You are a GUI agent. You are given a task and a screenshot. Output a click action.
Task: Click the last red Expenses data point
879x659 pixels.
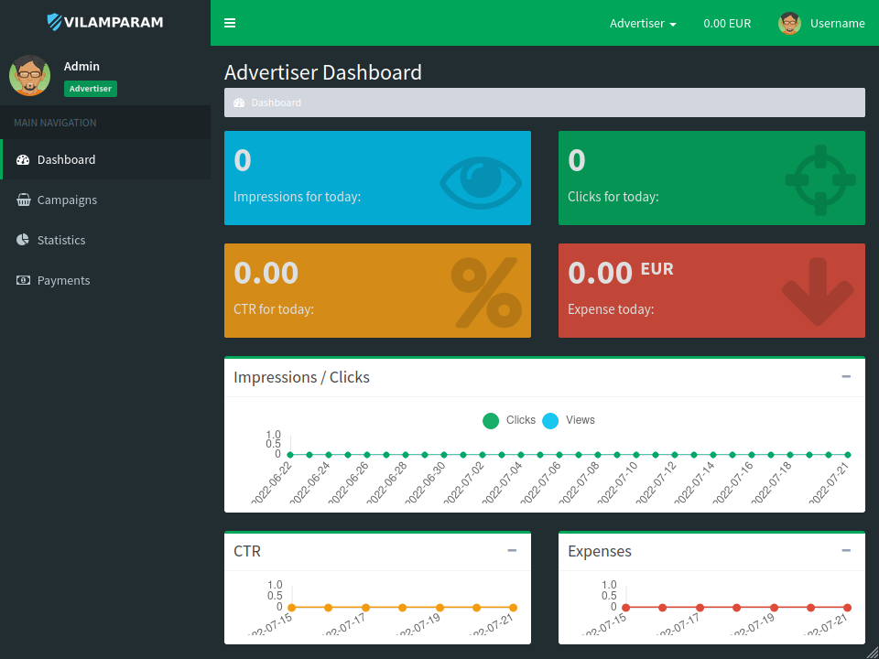pos(848,608)
